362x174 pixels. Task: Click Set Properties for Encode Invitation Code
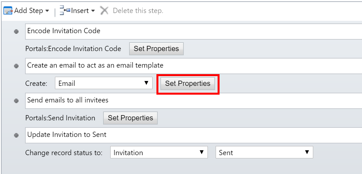pyautogui.click(x=156, y=49)
